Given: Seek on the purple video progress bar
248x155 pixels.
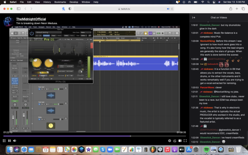Looking at the screenshot, I should point(95,136).
